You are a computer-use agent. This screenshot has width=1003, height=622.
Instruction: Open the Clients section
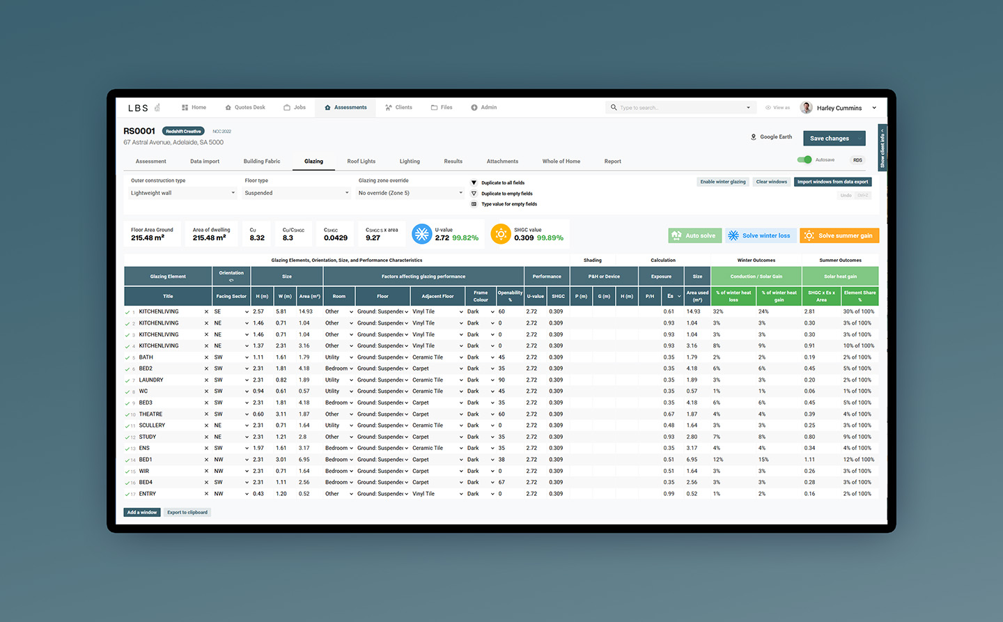click(398, 107)
